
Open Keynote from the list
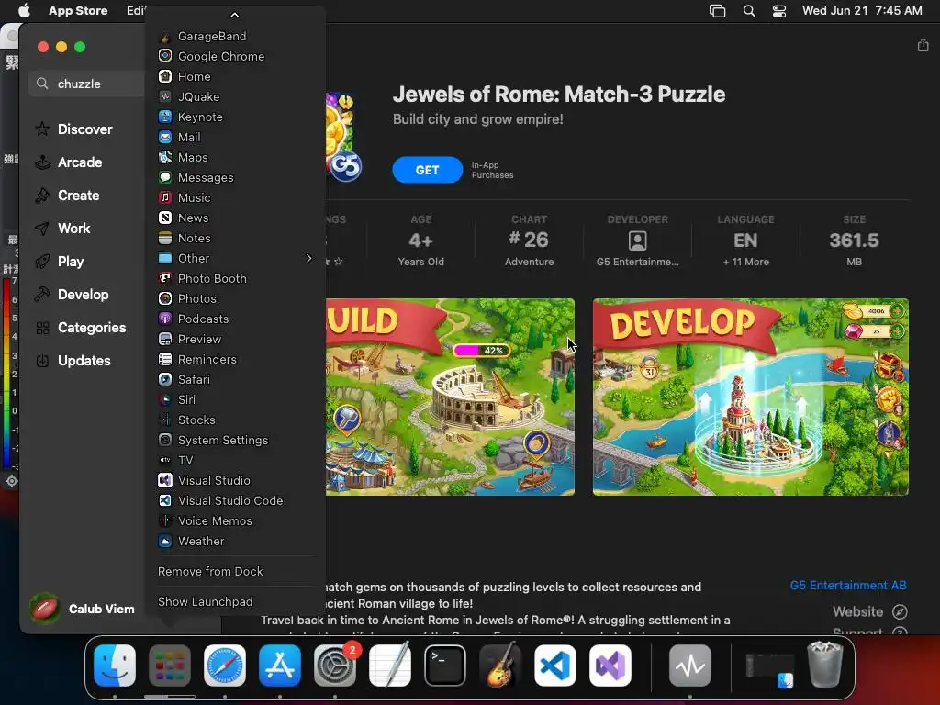(235, 117)
